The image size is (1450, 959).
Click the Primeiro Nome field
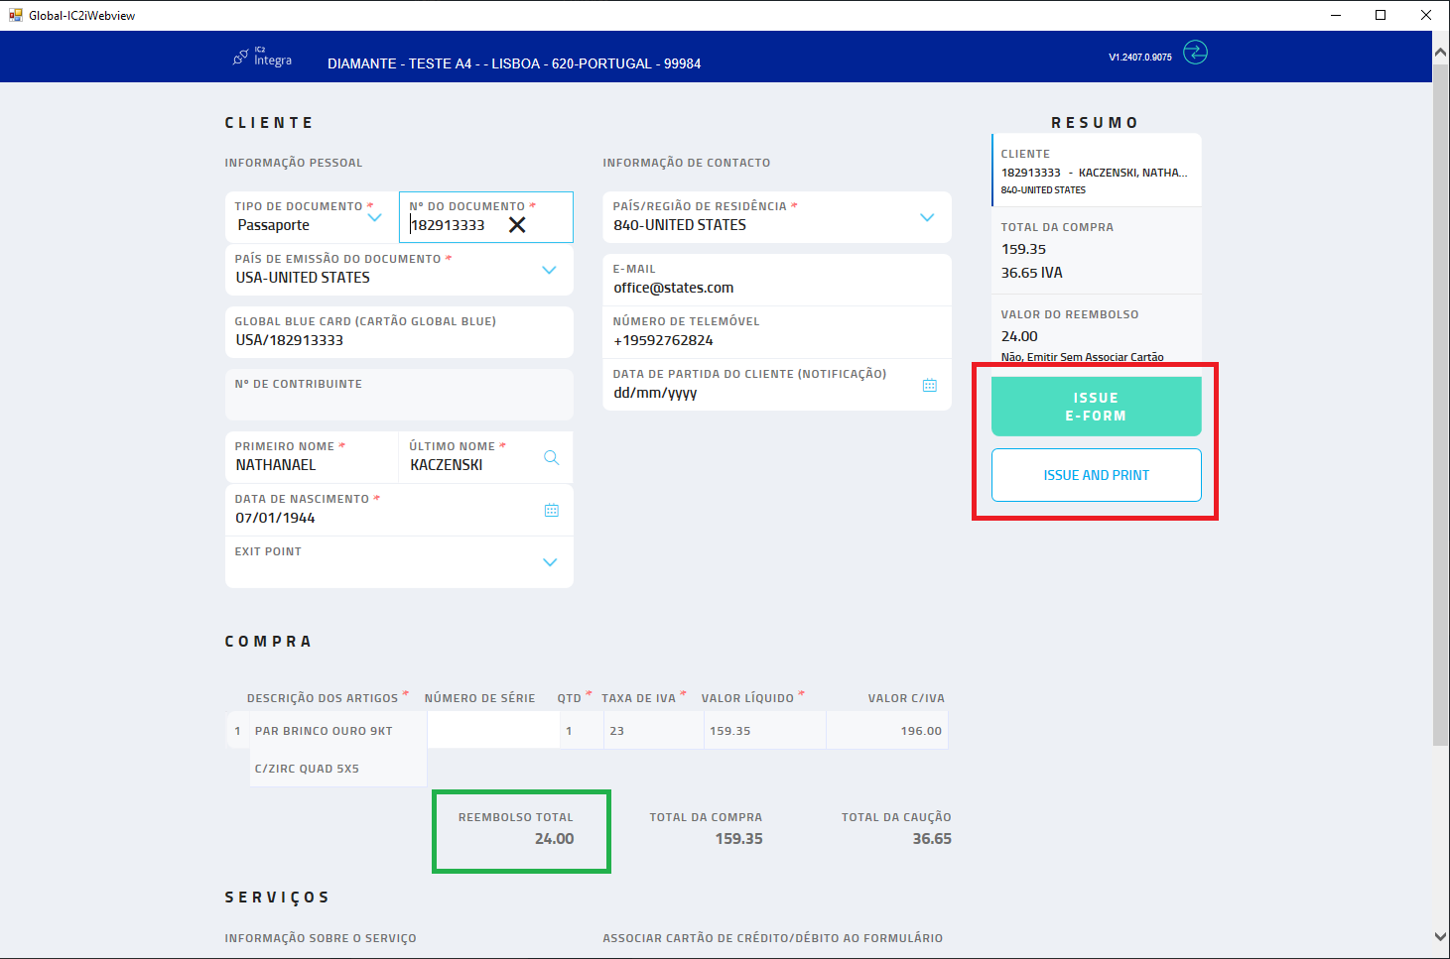pyautogui.click(x=312, y=465)
